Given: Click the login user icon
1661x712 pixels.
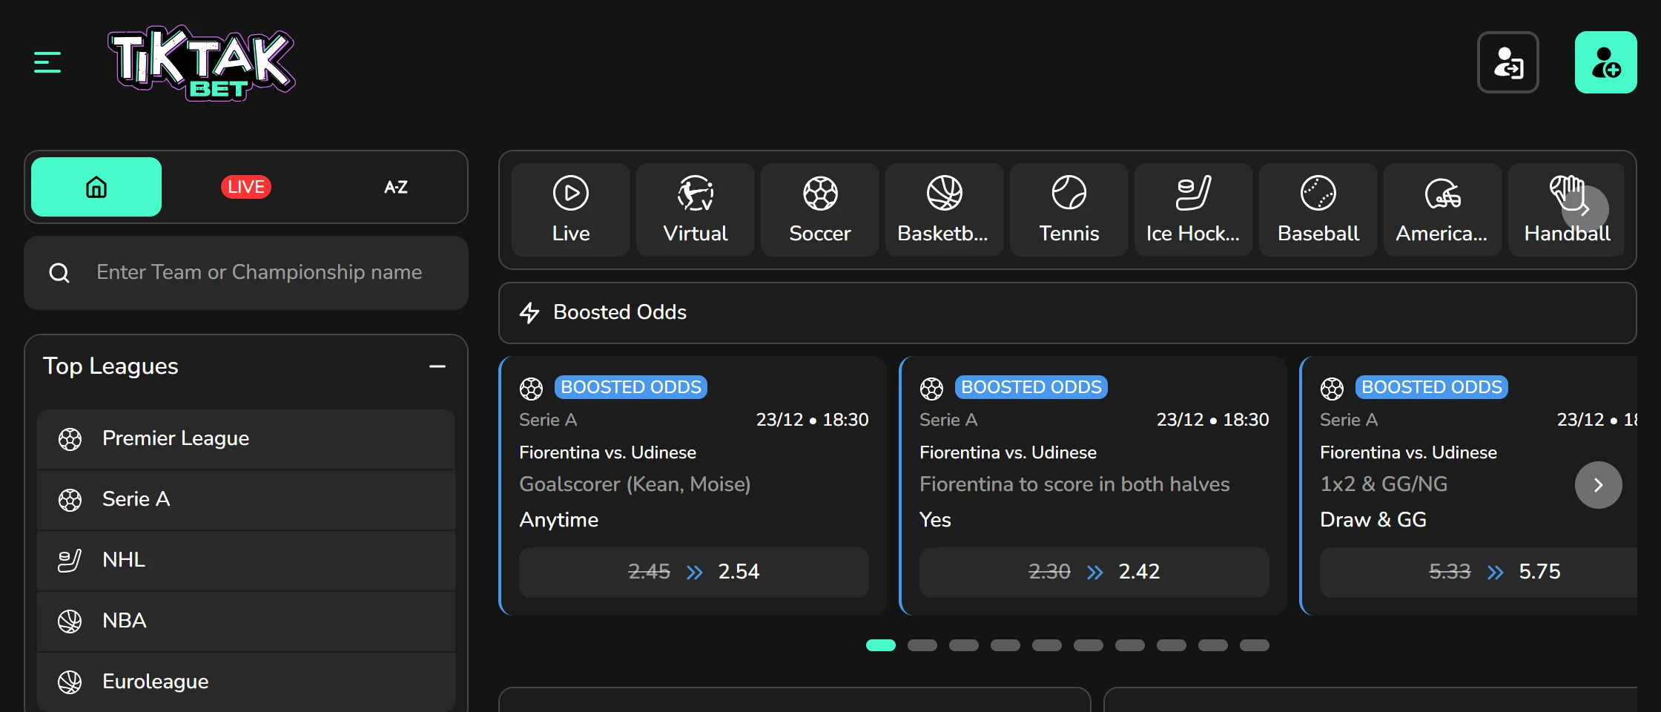Looking at the screenshot, I should click(1508, 62).
